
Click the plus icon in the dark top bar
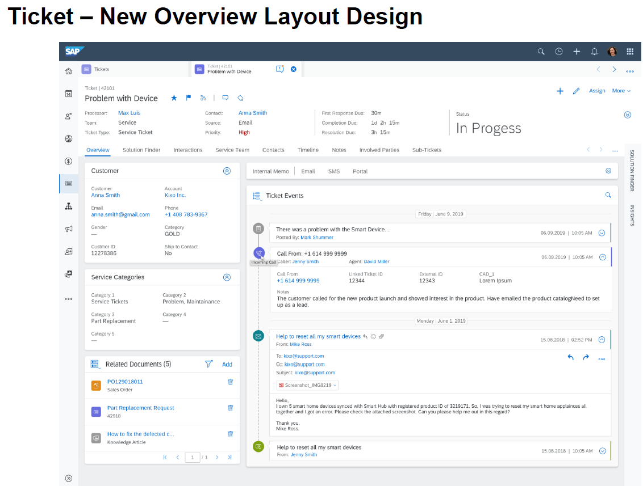coord(577,52)
